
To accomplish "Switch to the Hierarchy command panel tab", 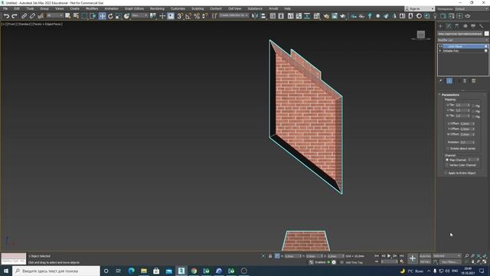I will click(457, 26).
